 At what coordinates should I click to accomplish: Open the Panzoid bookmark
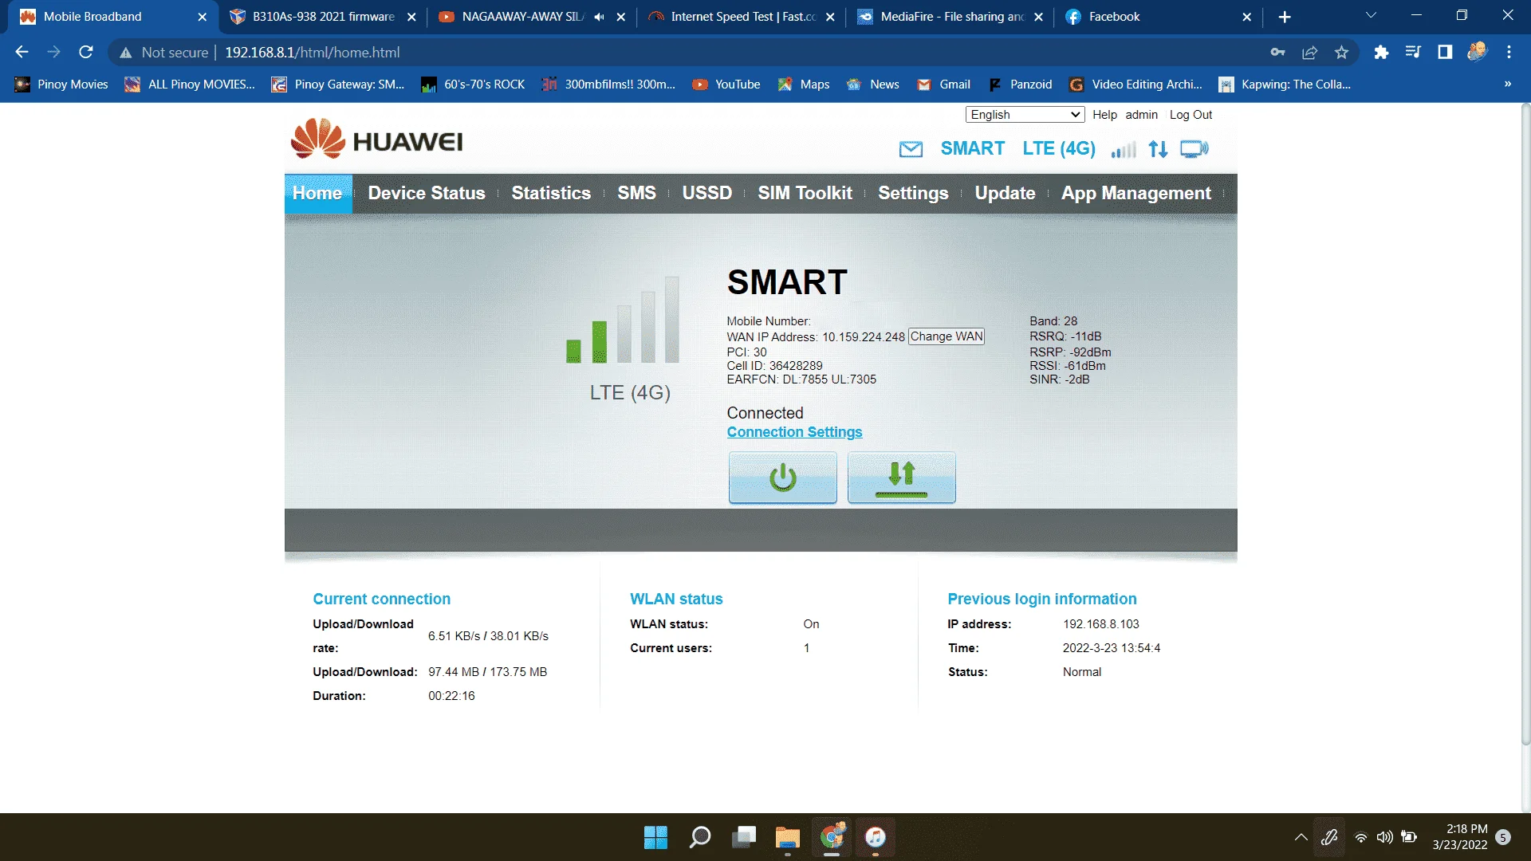pos(1020,85)
